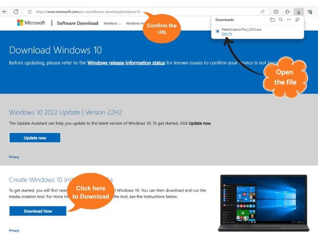Open the Read aloud icon in the address bar
Screen dimensions: 318x252
262,11
